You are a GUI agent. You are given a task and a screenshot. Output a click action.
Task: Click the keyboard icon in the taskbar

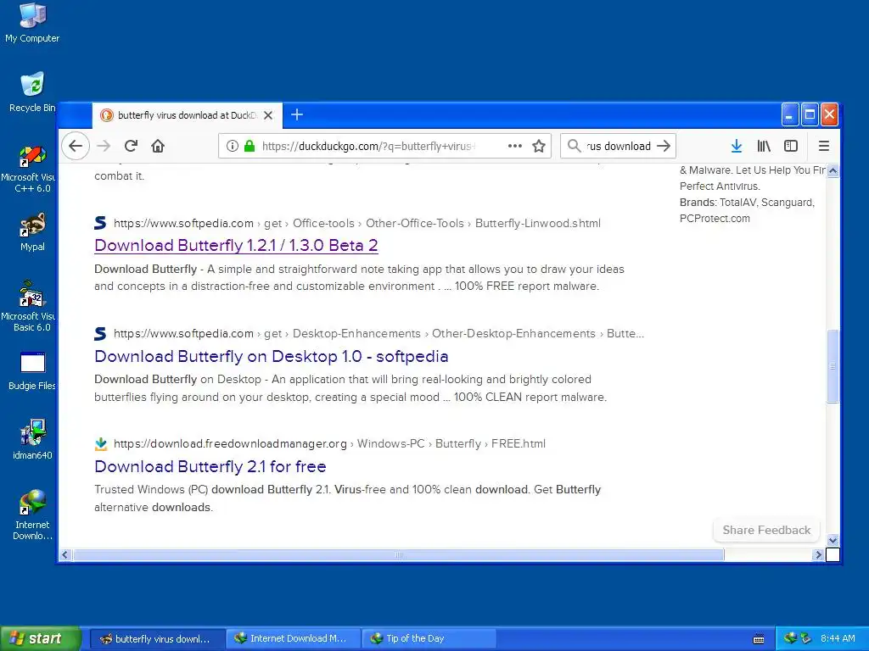[x=759, y=639]
